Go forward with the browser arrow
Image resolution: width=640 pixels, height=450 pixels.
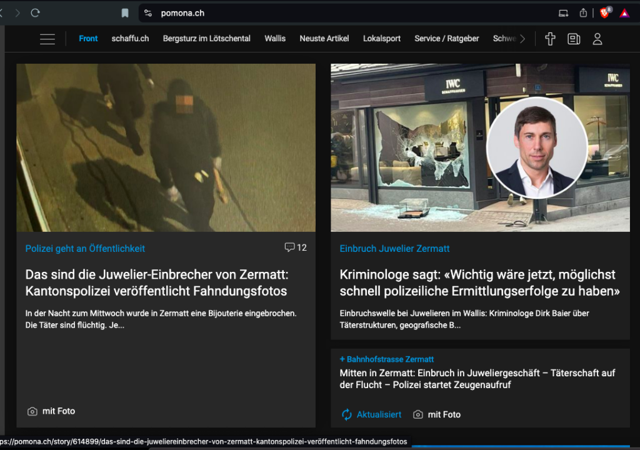click(x=17, y=13)
